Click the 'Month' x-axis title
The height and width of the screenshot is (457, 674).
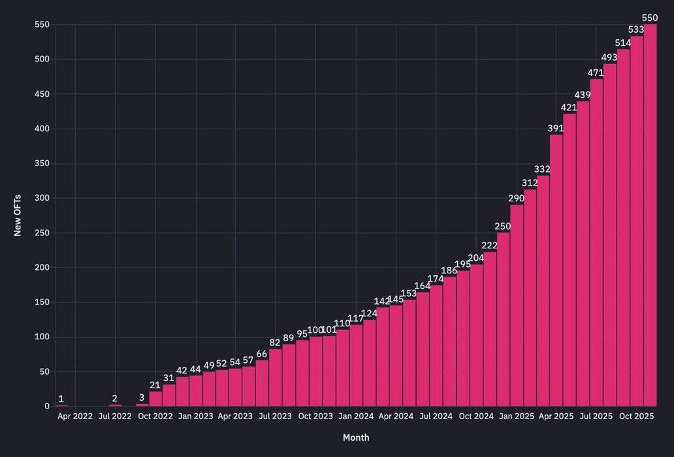tap(356, 437)
